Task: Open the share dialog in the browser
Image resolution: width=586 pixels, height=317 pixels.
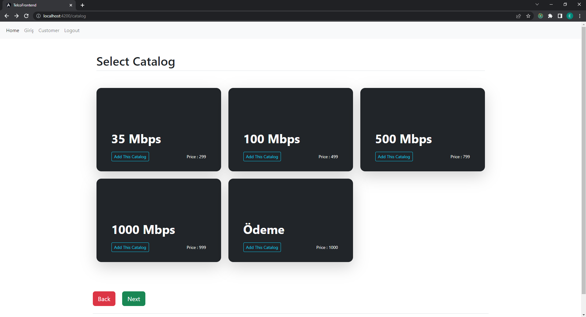Action: (x=518, y=16)
